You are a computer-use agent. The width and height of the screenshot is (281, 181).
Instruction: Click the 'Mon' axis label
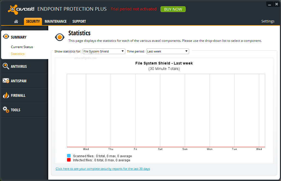(x=210, y=149)
